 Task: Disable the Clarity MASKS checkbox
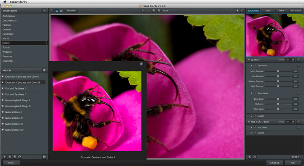(255, 116)
